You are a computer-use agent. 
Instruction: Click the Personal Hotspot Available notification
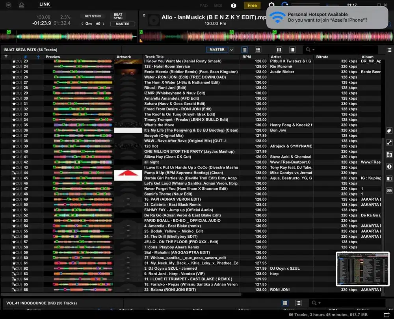tap(327, 17)
